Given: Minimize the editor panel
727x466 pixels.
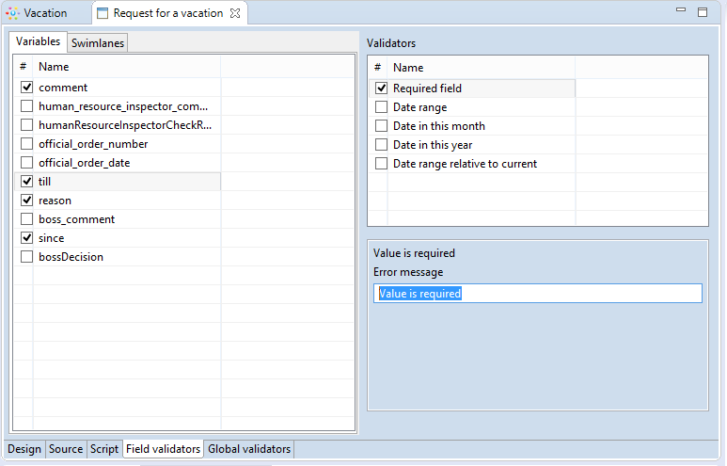Looking at the screenshot, I should 682,10.
